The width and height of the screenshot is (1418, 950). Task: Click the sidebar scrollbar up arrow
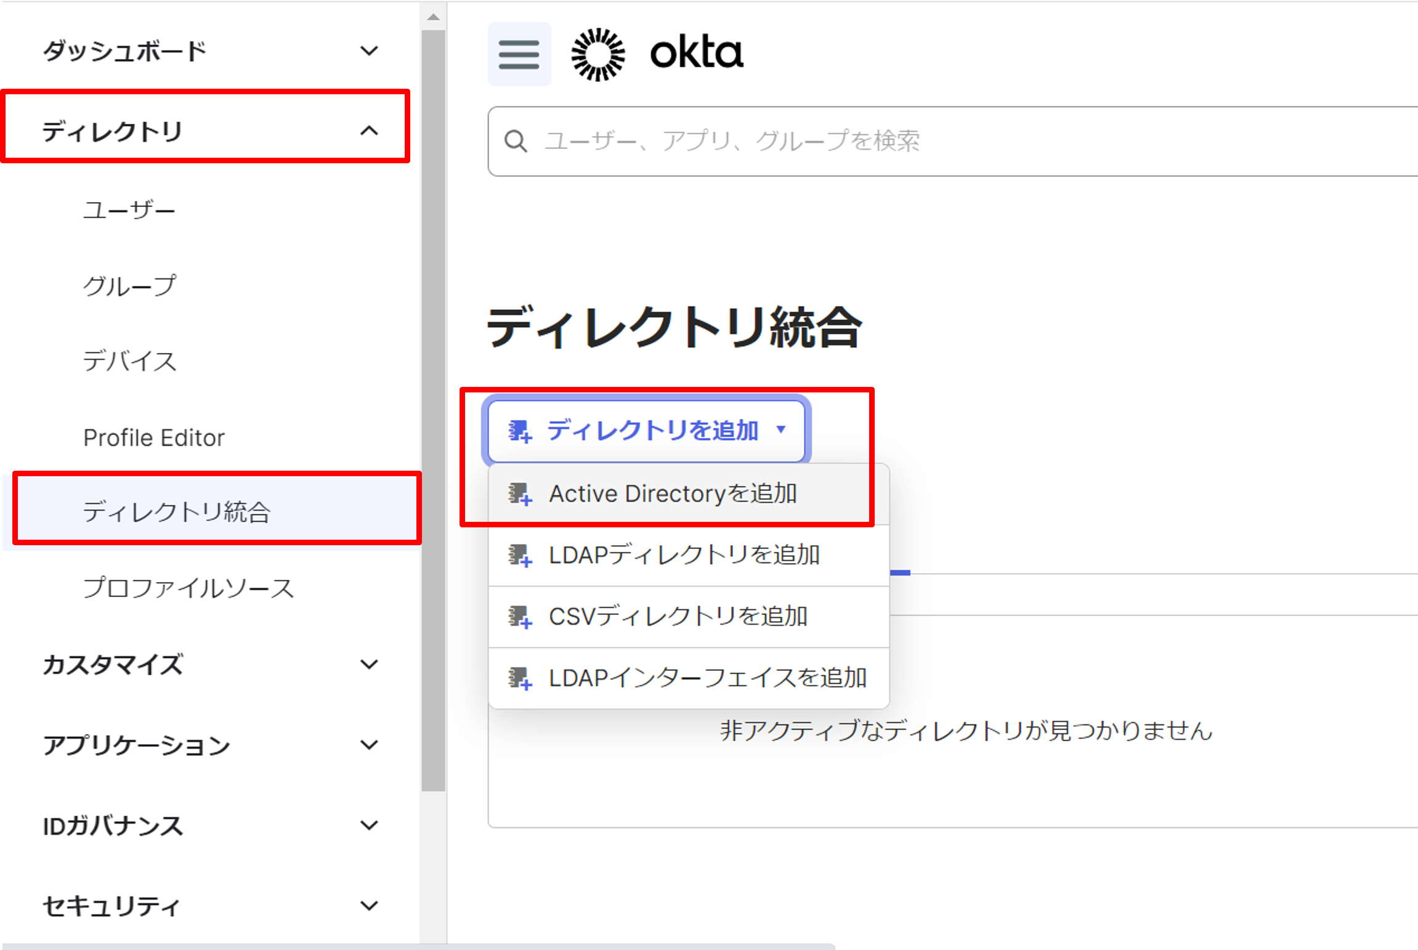point(434,17)
